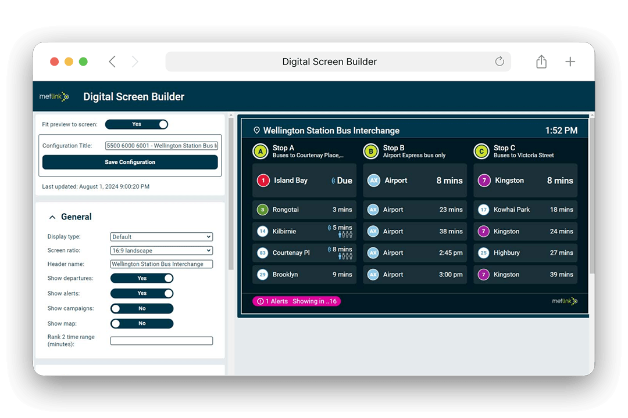Click route 14 badge for Kilbirnie
Screen dimensions: 628x418
(262, 231)
